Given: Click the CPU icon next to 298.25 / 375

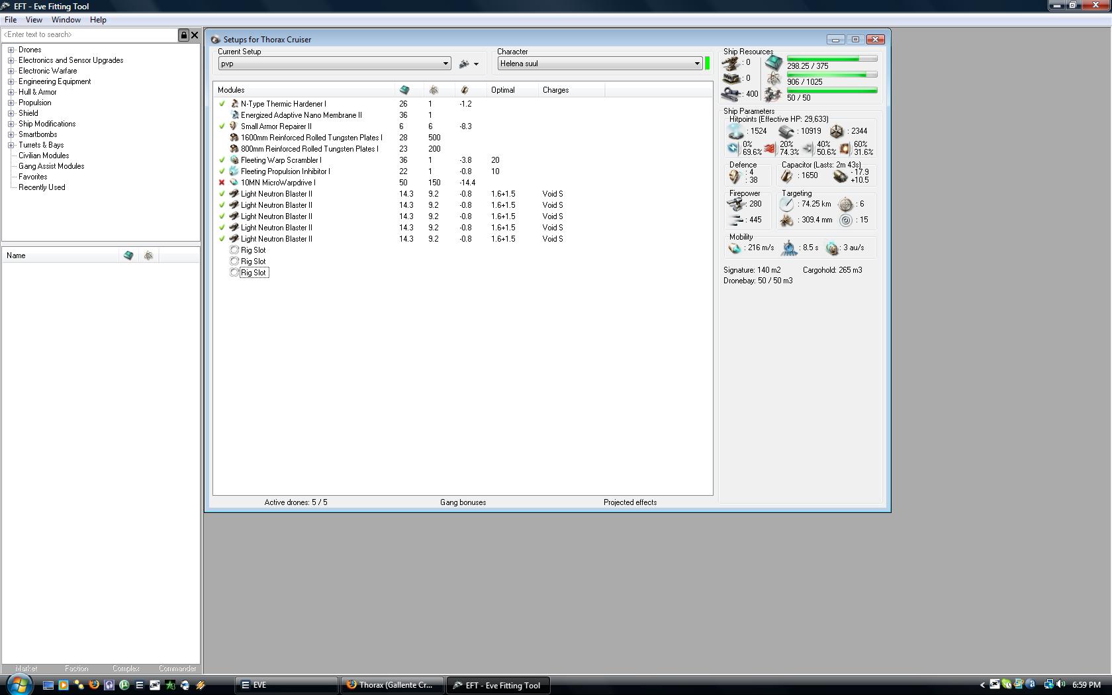Looking at the screenshot, I should (x=774, y=64).
